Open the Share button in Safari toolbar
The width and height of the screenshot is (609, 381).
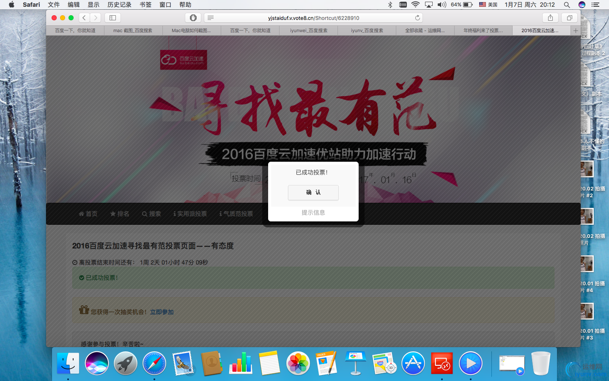550,18
